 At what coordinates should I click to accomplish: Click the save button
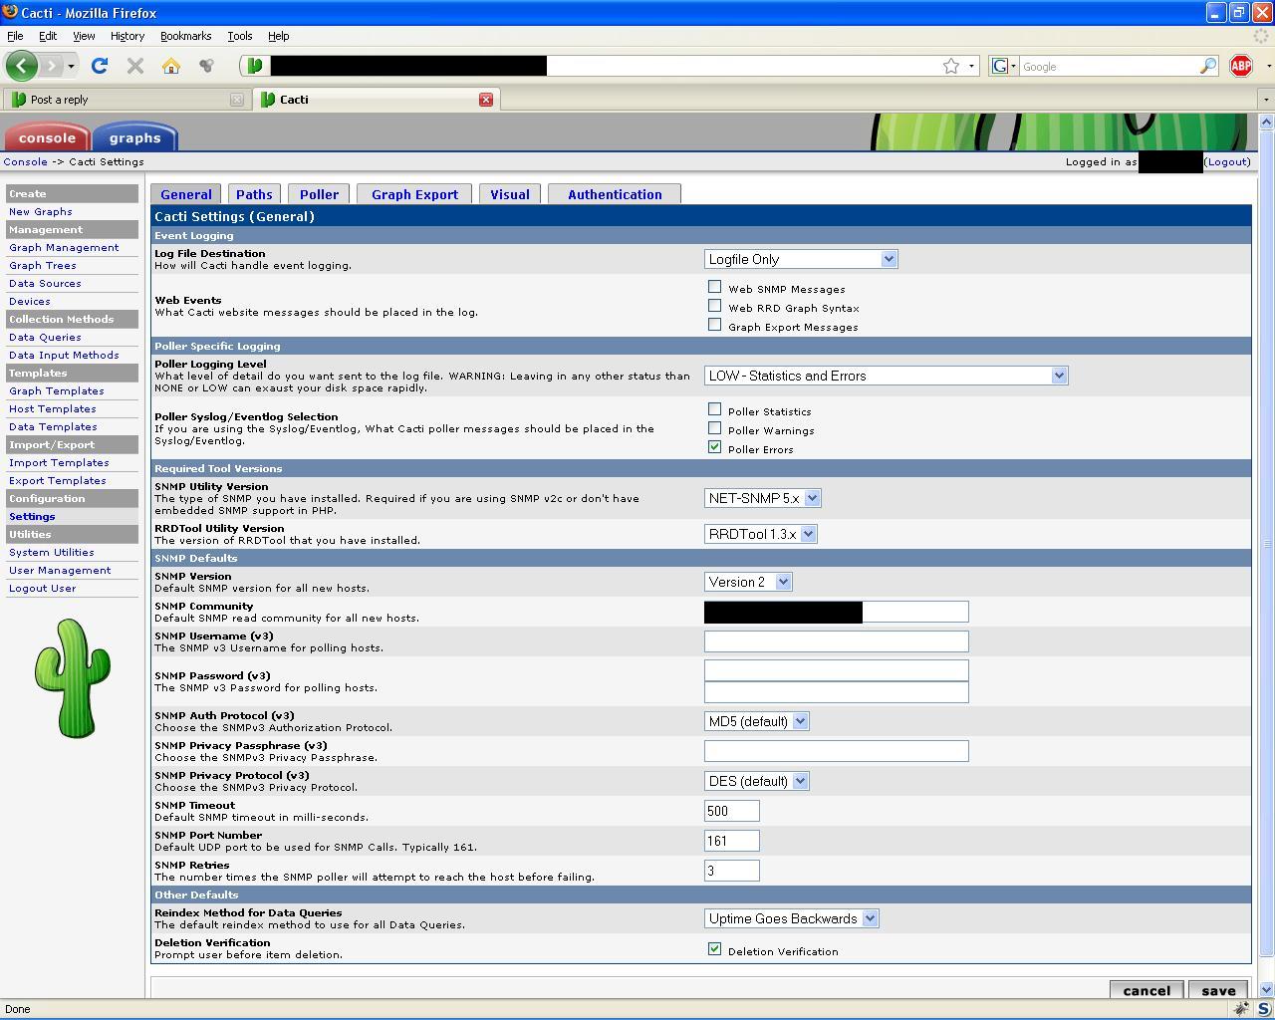point(1218,990)
